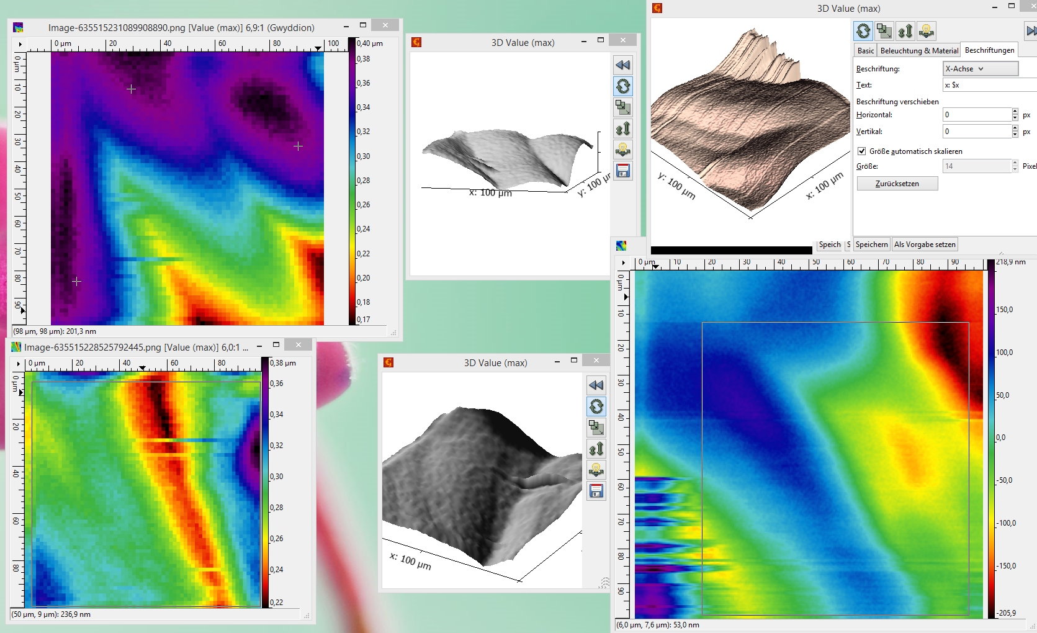Open ruler-corner menu arrow in 6,0:1 image window
Viewport: 1037px width, 633px height.
click(18, 364)
